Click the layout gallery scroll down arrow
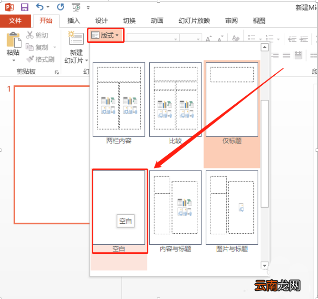 [x=265, y=266]
